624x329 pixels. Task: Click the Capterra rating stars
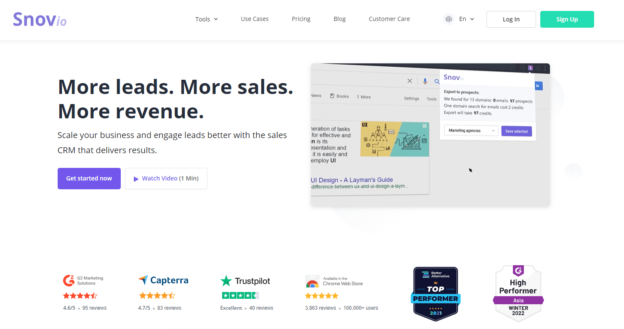157,296
